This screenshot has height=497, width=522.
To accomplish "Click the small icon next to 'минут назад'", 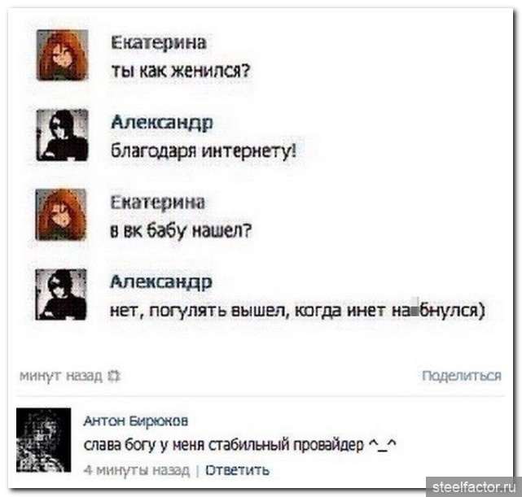I will tap(114, 377).
